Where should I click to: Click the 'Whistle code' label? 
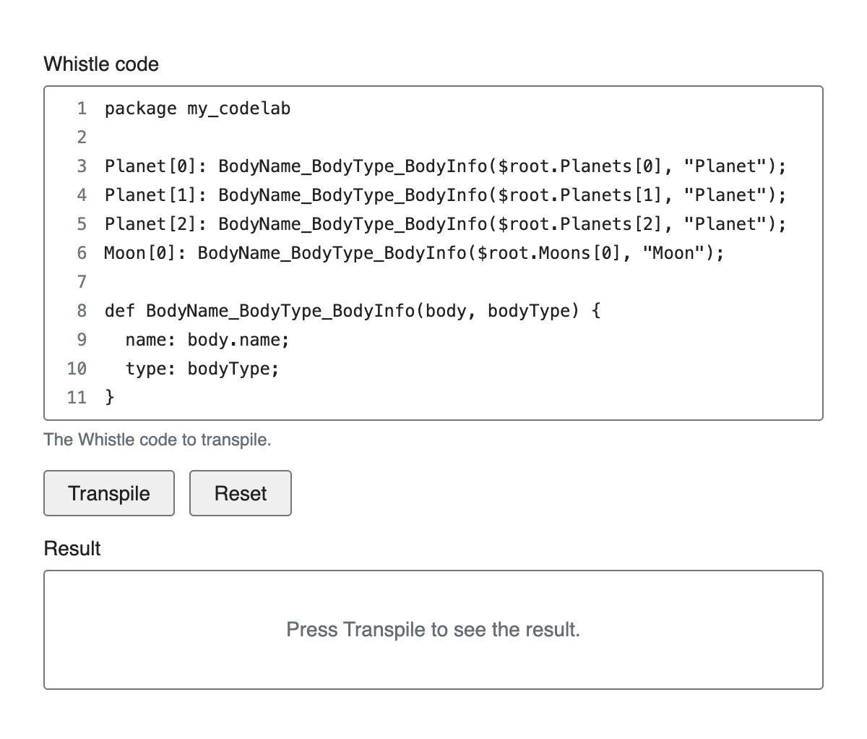click(101, 64)
